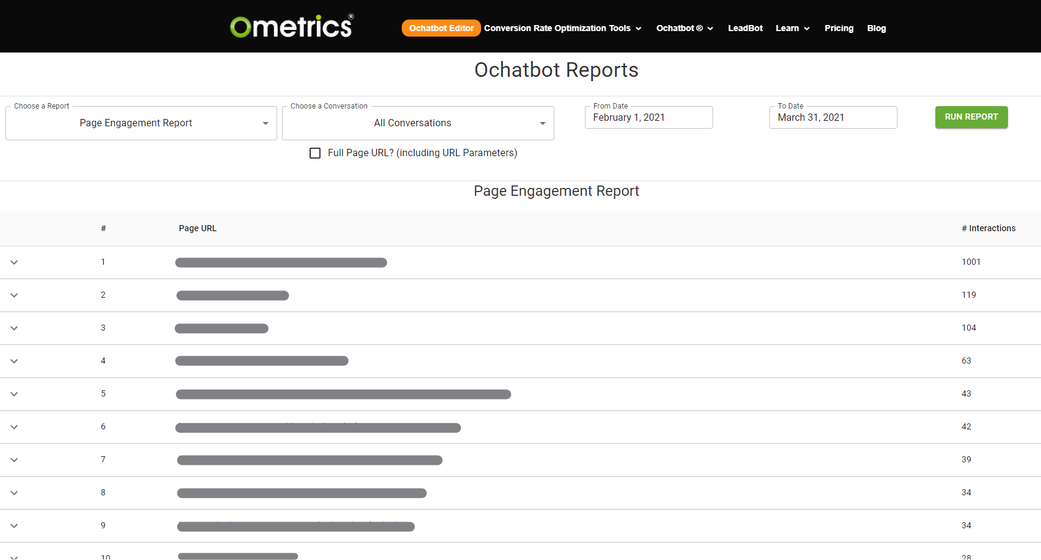The image size is (1041, 560).
Task: Click the Full Page URL label text
Action: coord(423,153)
